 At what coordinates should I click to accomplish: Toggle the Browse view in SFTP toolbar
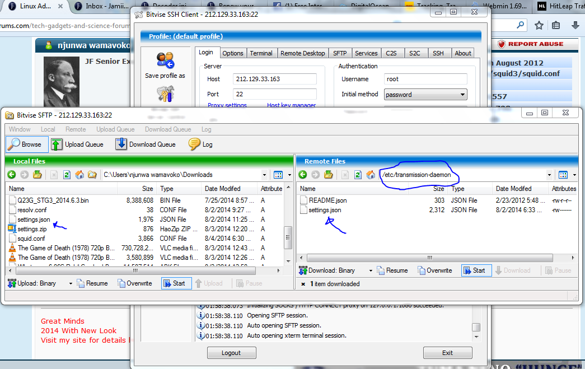click(27, 144)
